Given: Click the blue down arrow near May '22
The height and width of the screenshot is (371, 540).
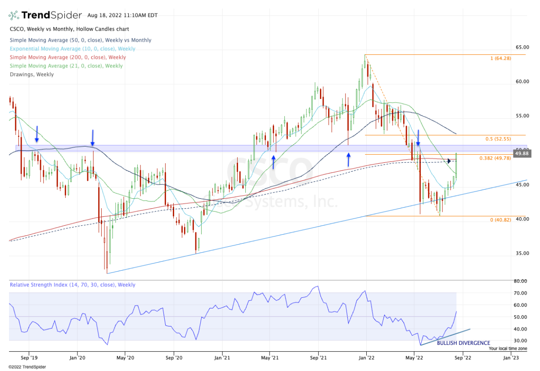Looking at the screenshot, I should click(418, 138).
